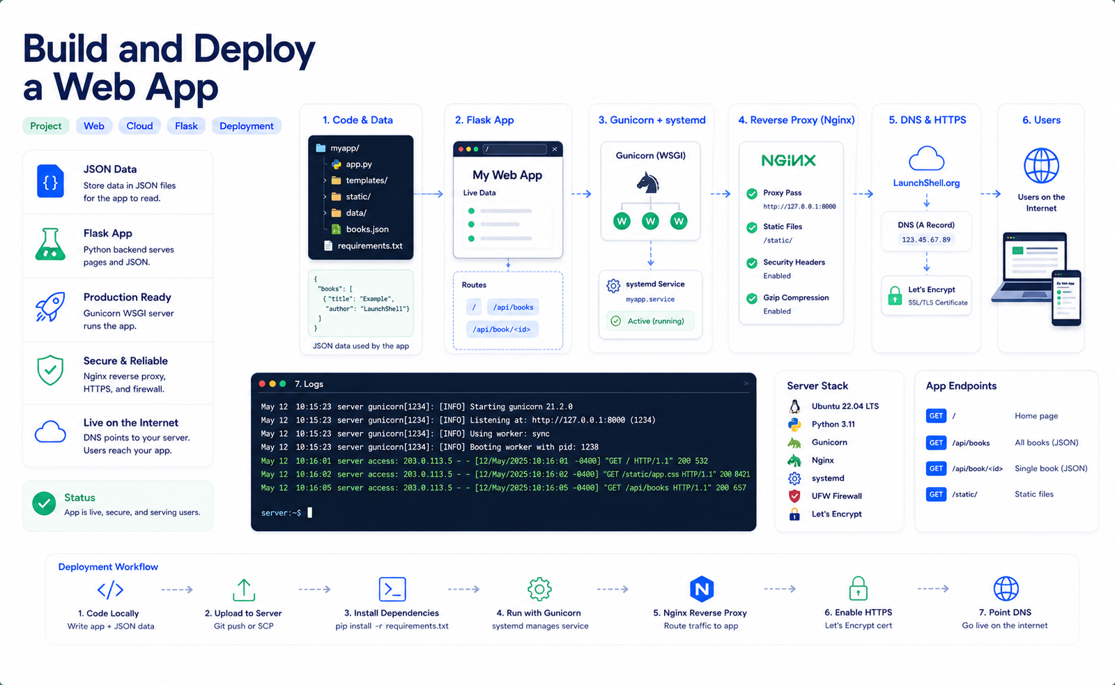
Task: Click the Static Files green checkmark
Action: (752, 228)
